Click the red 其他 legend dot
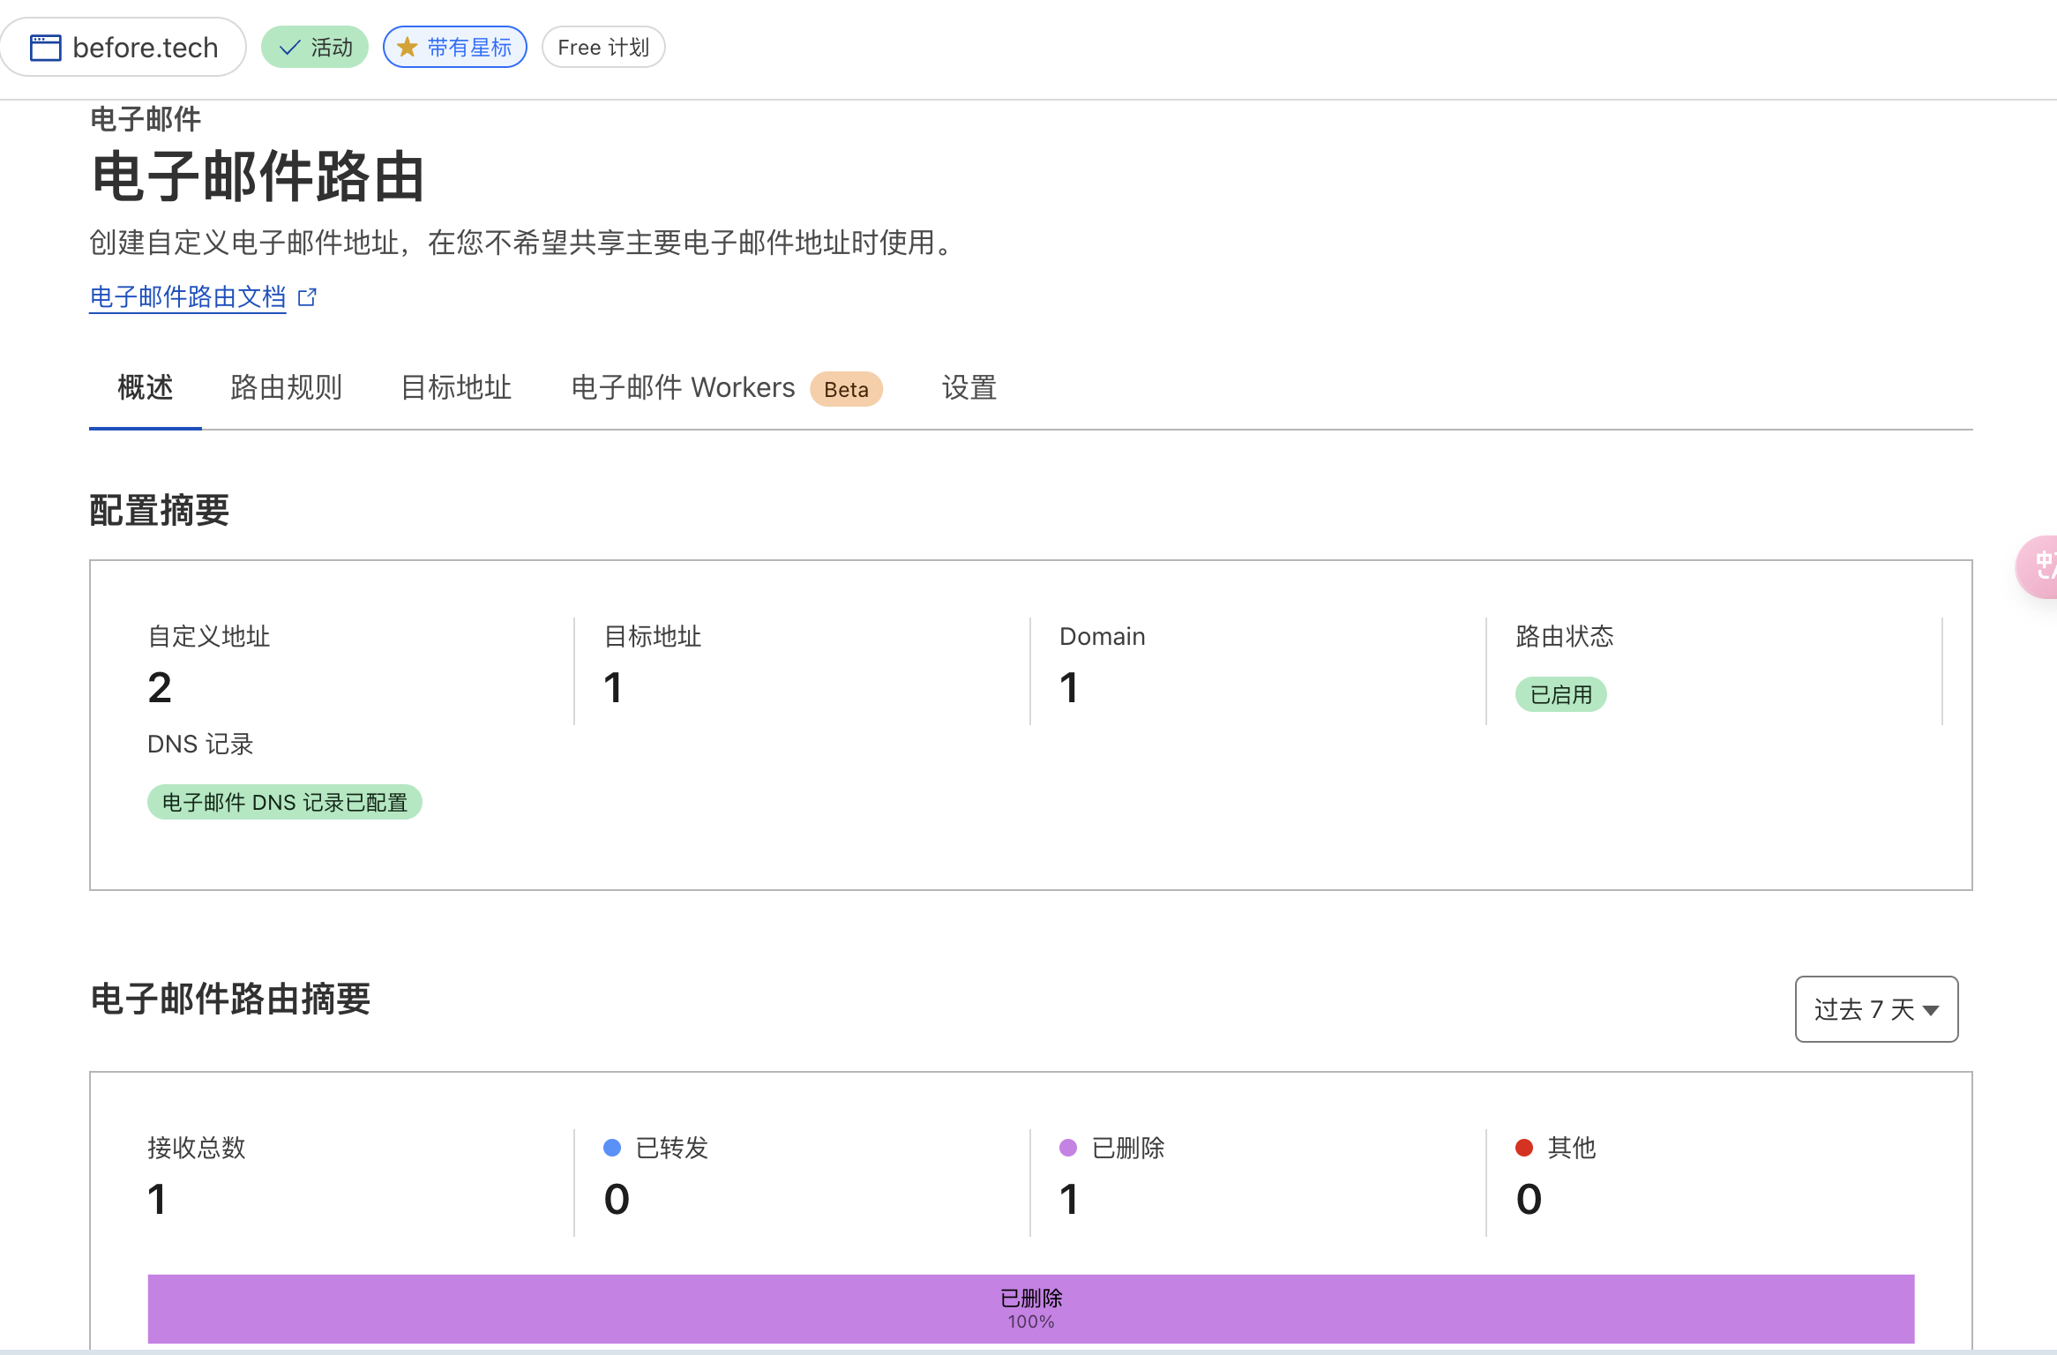The width and height of the screenshot is (2057, 1355). 1524,1148
